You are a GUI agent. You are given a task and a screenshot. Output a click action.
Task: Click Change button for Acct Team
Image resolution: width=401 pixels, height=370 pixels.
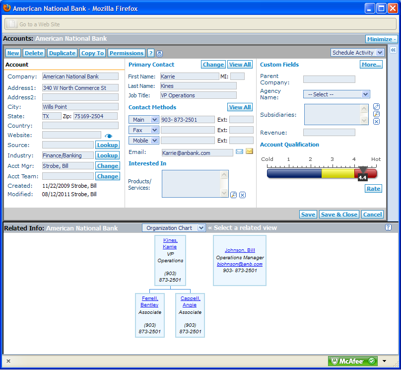[x=108, y=176]
